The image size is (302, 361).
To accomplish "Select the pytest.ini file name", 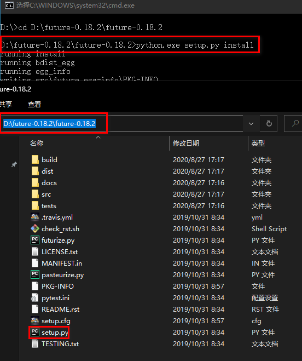I will 55,297.
